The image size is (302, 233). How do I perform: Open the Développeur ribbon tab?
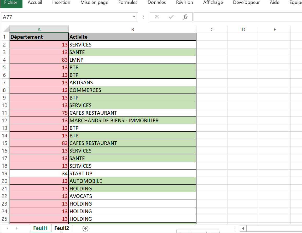tap(246, 3)
